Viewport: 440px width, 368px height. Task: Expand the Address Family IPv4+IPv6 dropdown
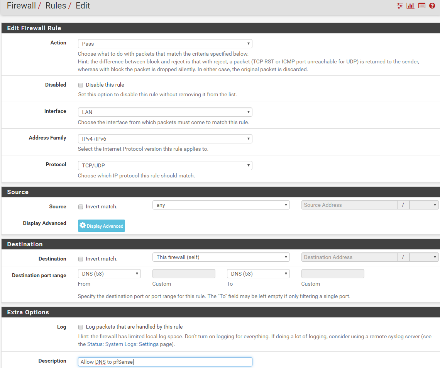click(165, 139)
